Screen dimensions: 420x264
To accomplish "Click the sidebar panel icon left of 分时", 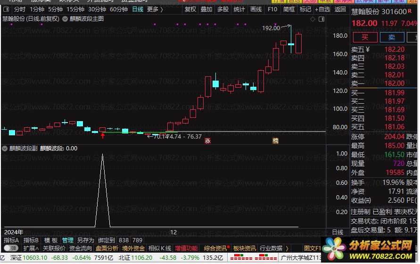I will pyautogui.click(x=6, y=9).
